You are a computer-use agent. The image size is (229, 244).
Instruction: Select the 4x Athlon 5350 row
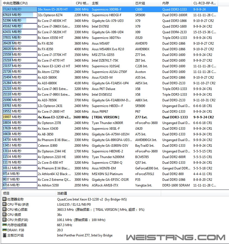pyautogui.click(x=48, y=185)
